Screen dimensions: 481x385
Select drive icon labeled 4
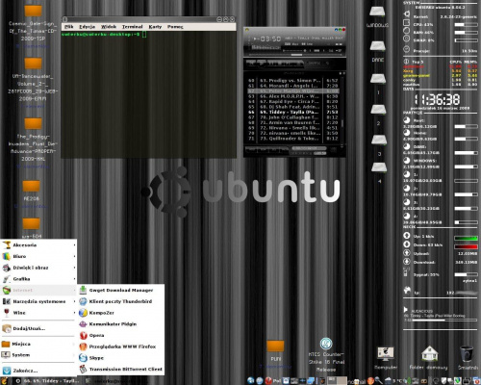pyautogui.click(x=379, y=174)
